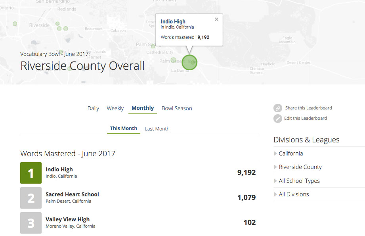Switch to the Weekly tab
Screen dimensions: 365x236
coord(115,108)
